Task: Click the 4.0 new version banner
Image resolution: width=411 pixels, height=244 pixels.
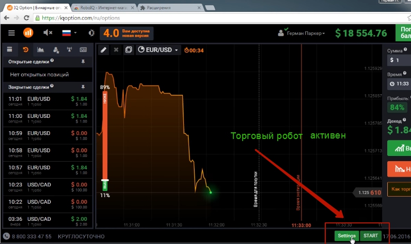Action: (127, 33)
